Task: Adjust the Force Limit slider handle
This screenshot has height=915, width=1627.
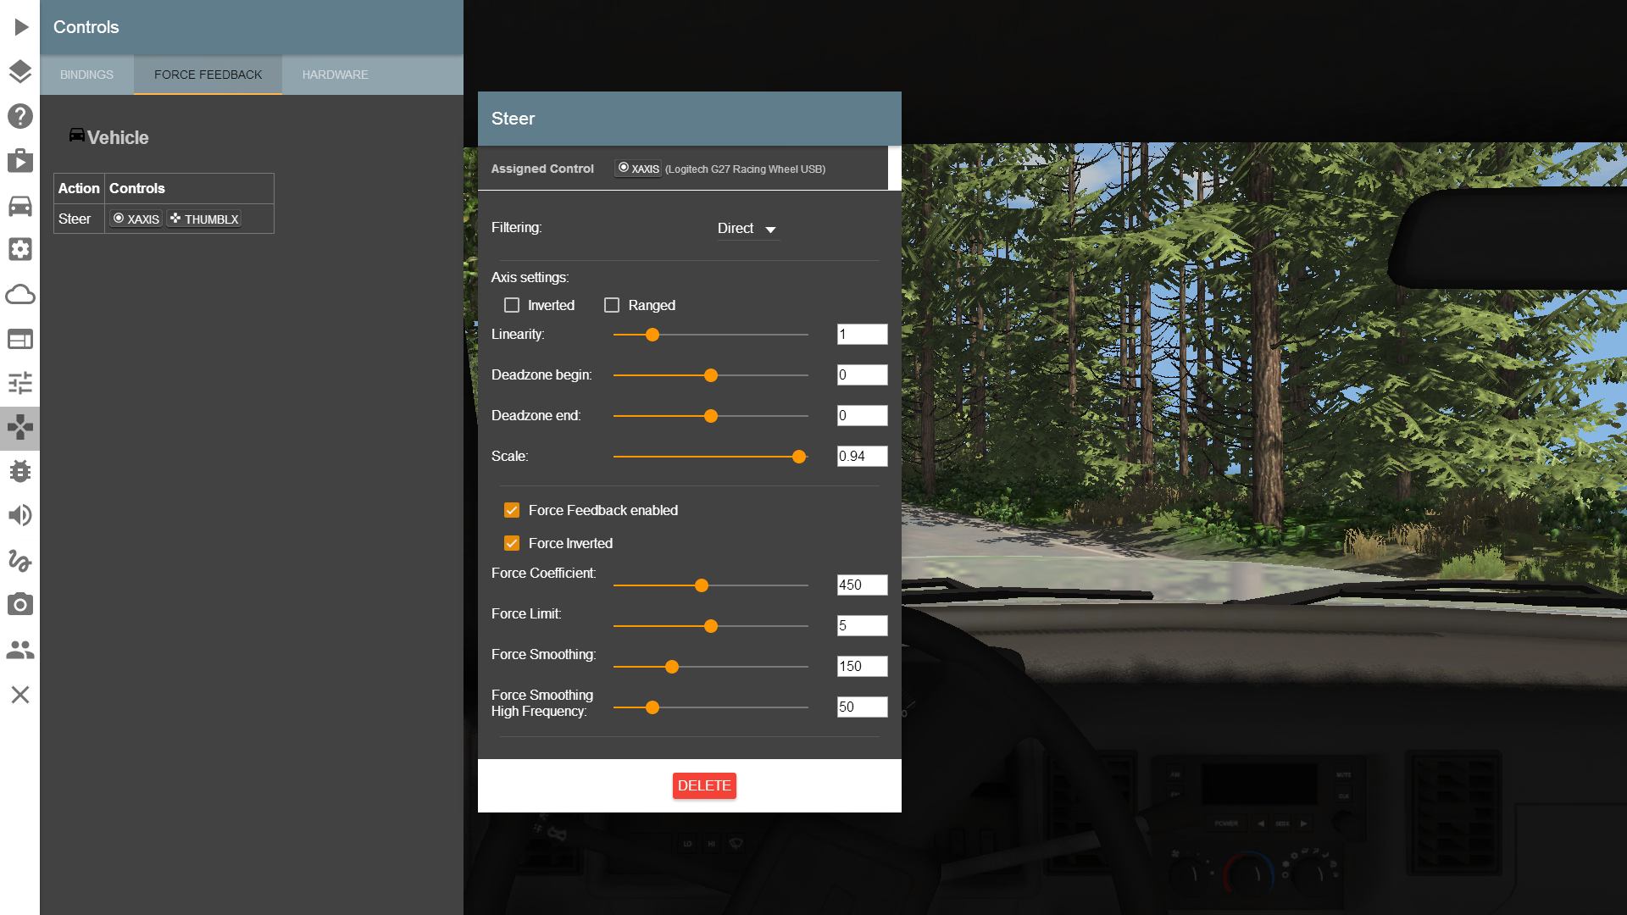Action: [711, 626]
